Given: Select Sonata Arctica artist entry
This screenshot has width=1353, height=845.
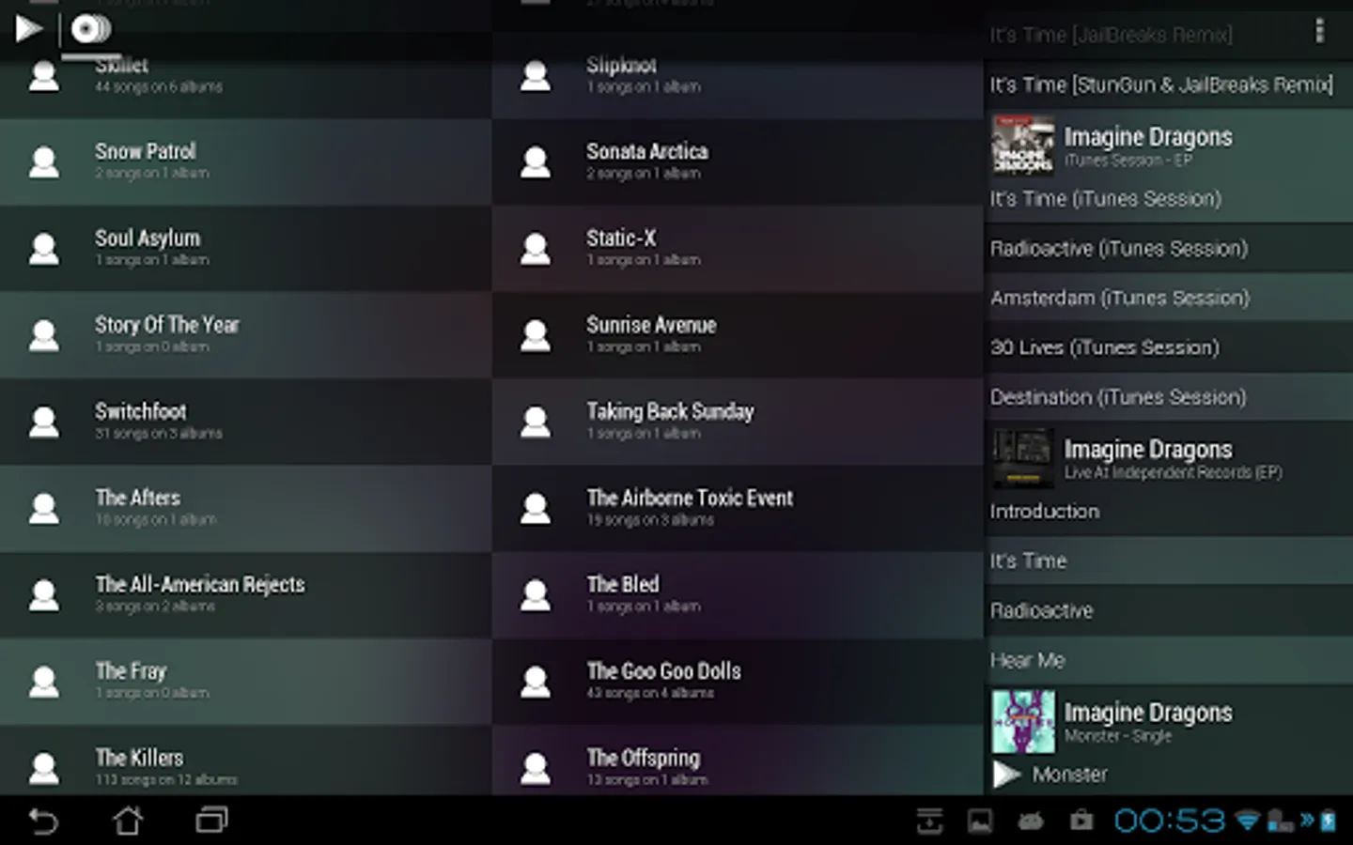Looking at the screenshot, I should [738, 161].
